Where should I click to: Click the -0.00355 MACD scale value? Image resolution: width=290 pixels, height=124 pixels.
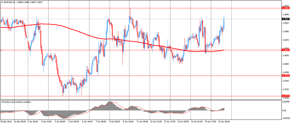285,118
